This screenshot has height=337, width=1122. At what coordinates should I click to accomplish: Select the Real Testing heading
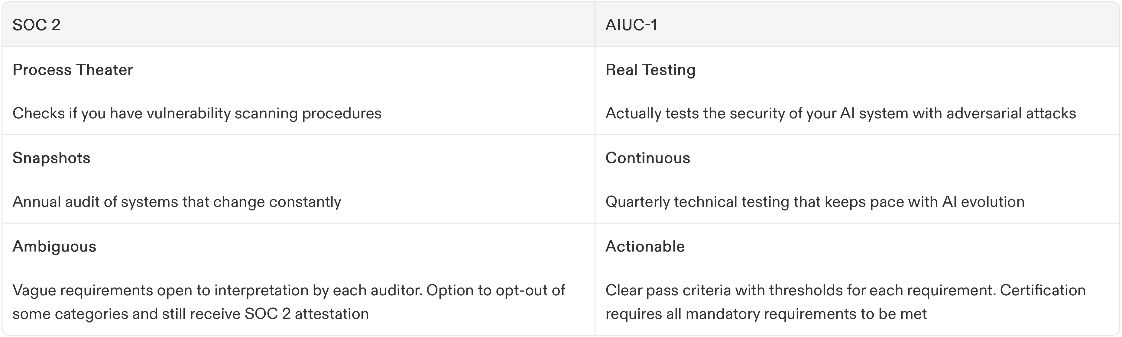[650, 70]
